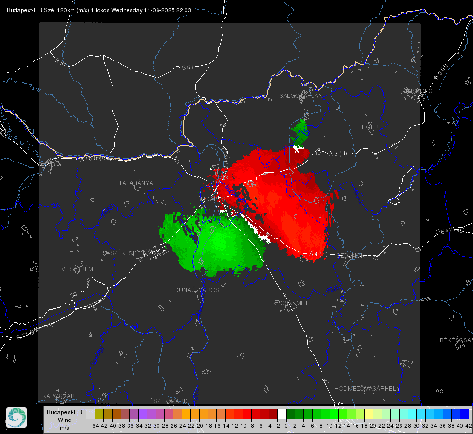Pick the light grey swatch at legend start
Viewport: 473px width, 434px height.
90,414
